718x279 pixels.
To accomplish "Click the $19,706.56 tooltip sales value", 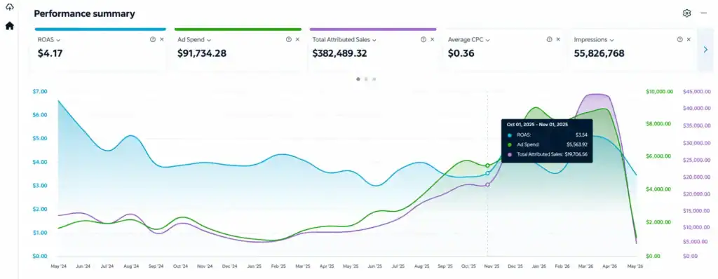I will (576, 154).
